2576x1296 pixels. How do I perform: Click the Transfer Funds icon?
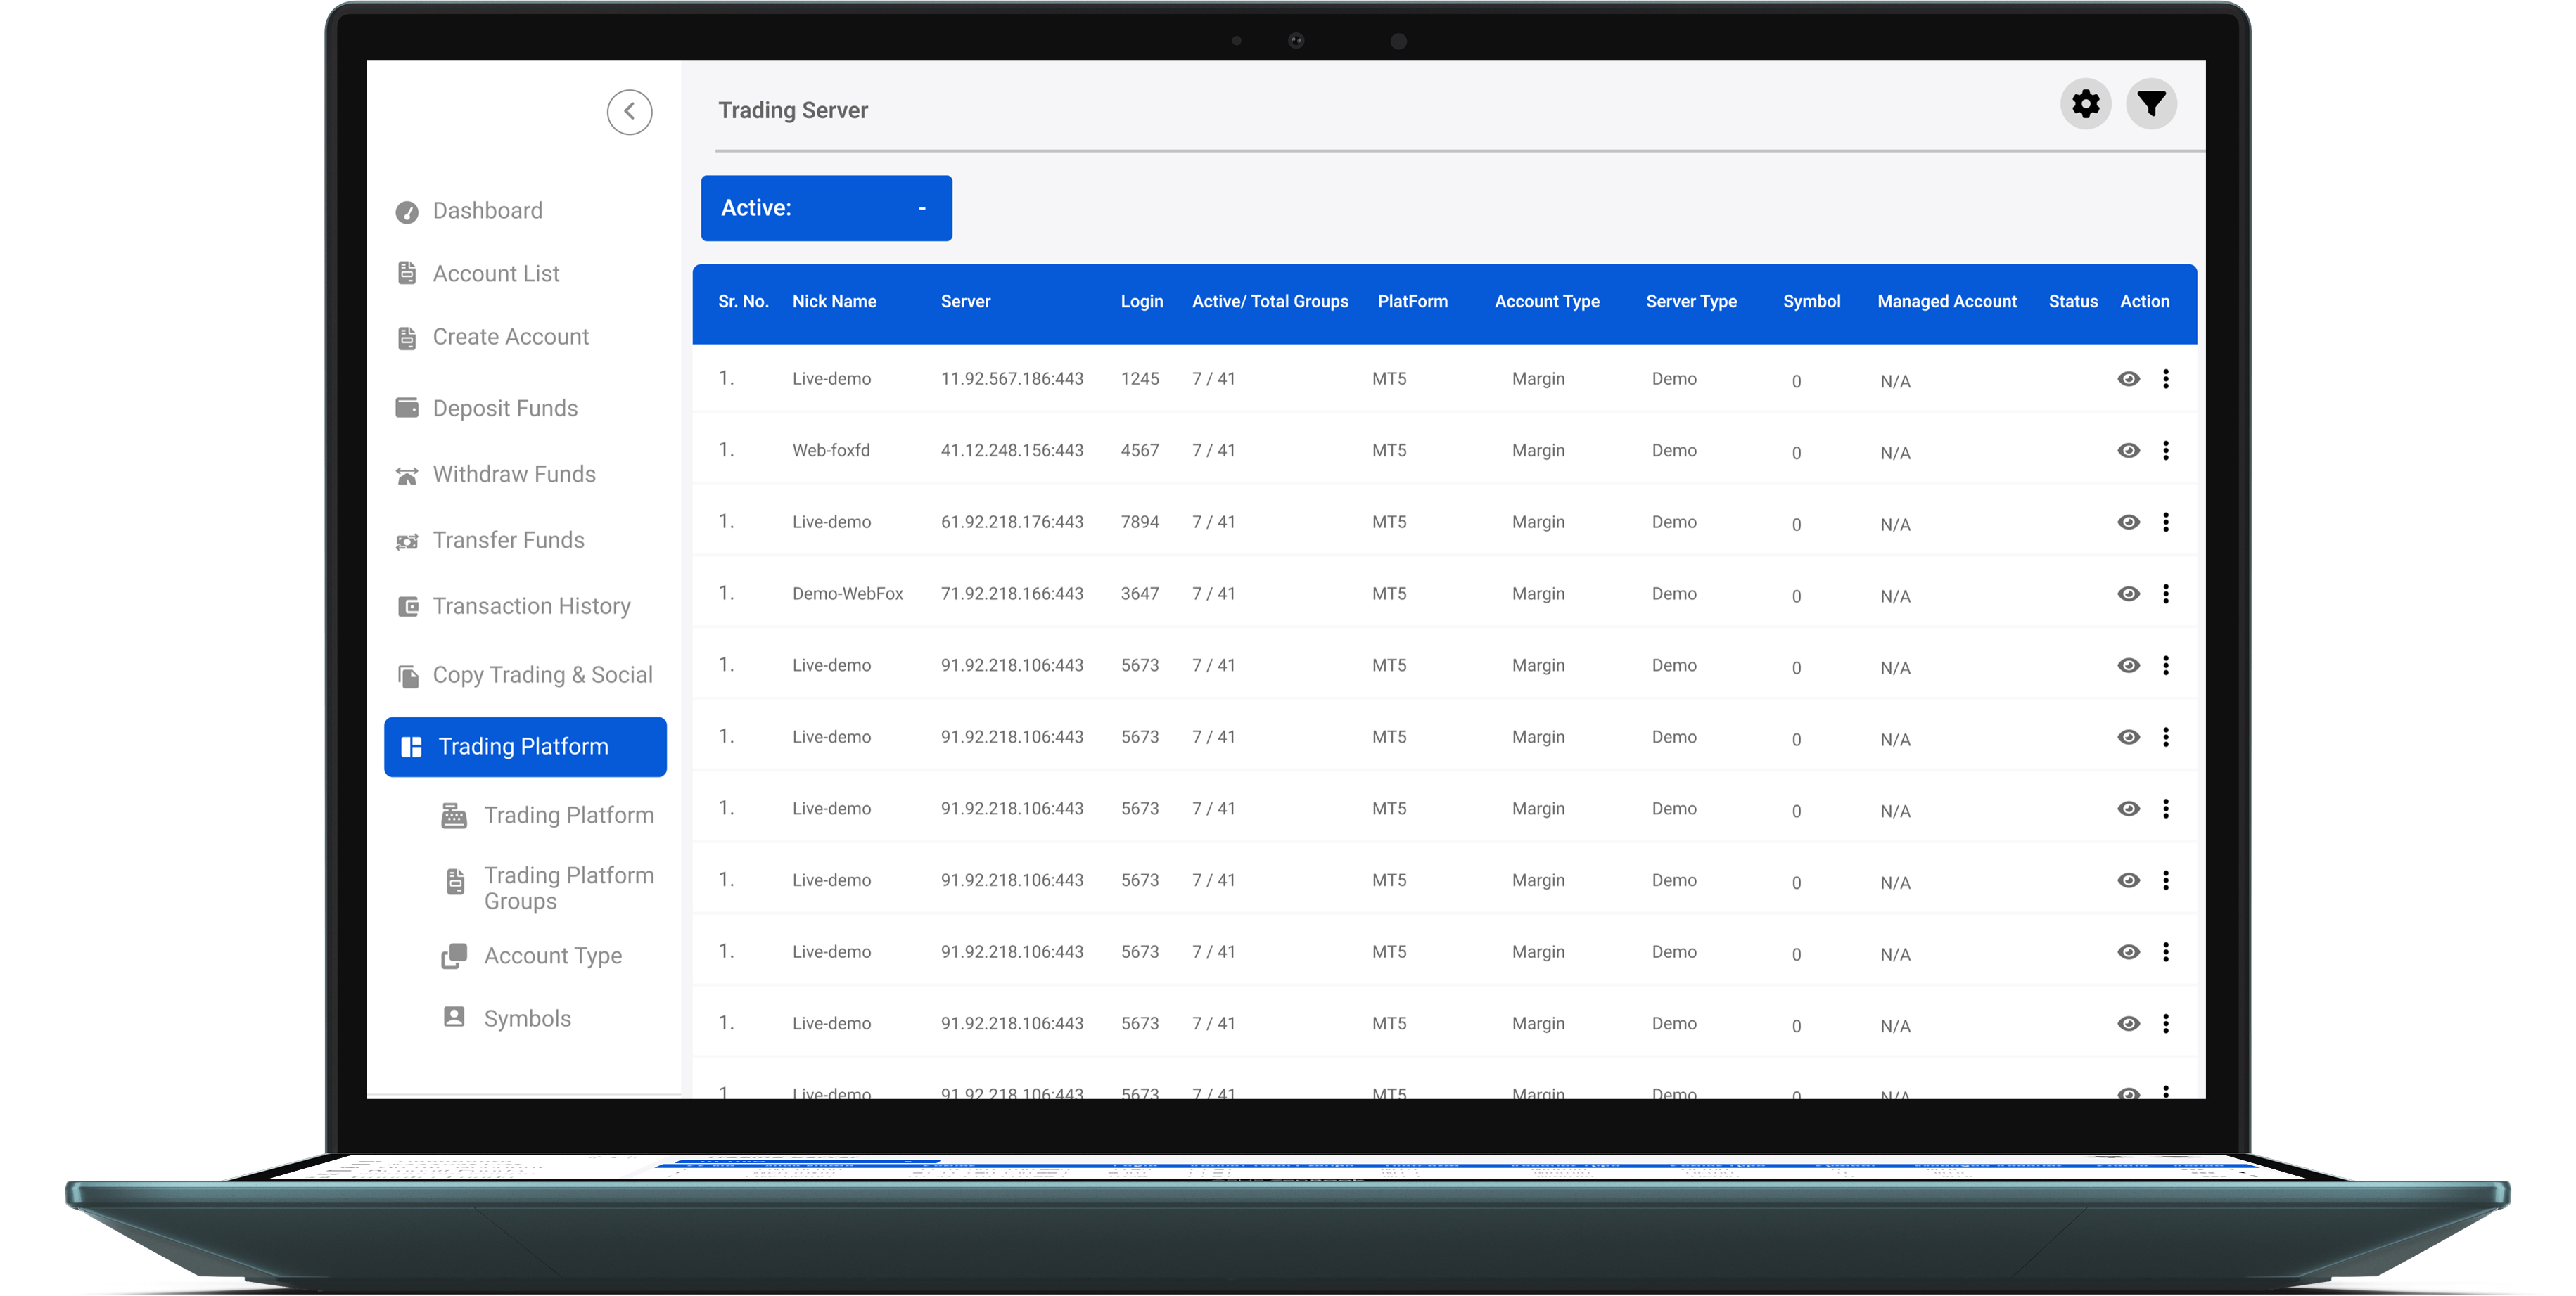407,542
